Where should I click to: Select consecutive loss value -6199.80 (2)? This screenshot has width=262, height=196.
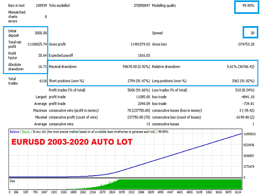[x=245, y=117]
